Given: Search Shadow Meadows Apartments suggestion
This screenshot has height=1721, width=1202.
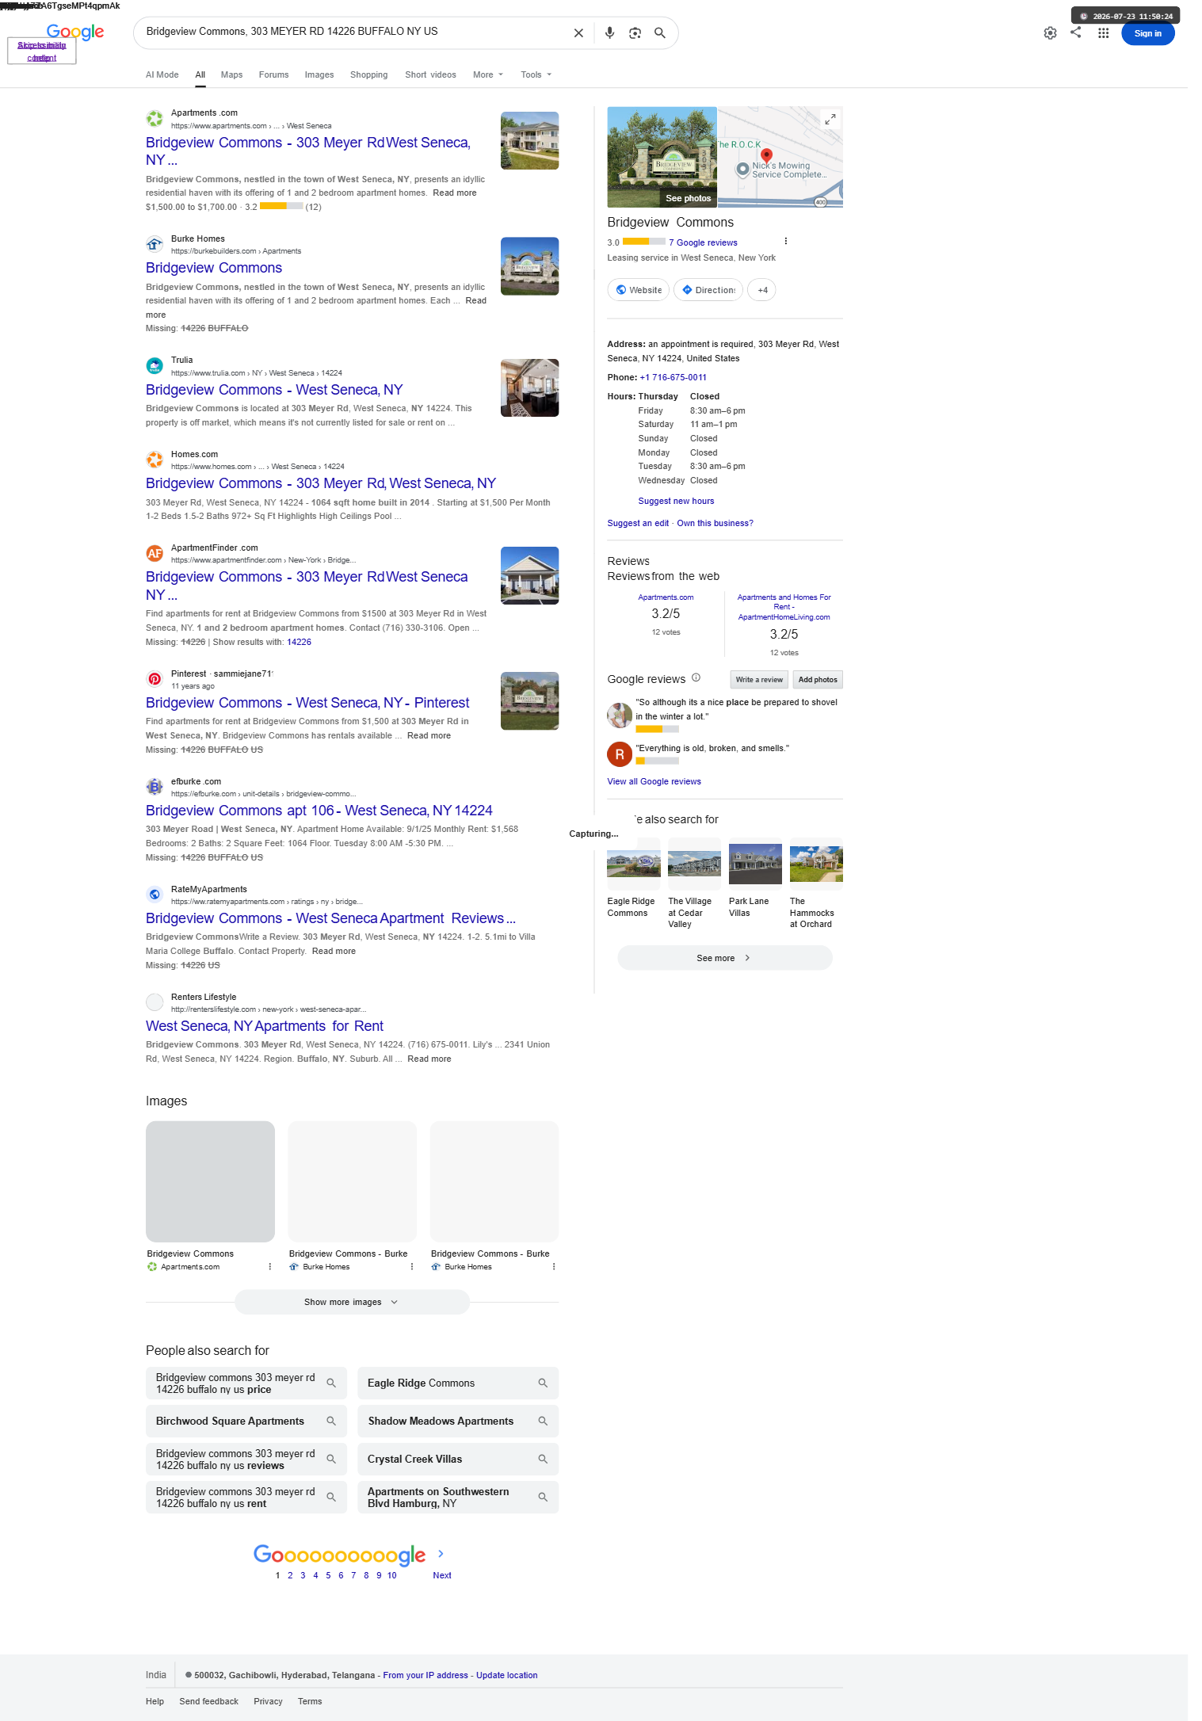Looking at the screenshot, I should click(457, 1421).
